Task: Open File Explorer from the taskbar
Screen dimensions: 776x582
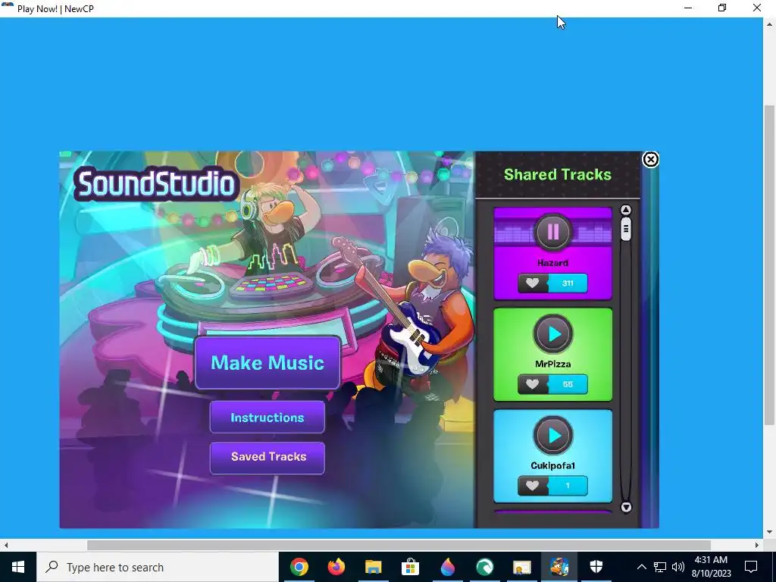Action: [x=373, y=567]
